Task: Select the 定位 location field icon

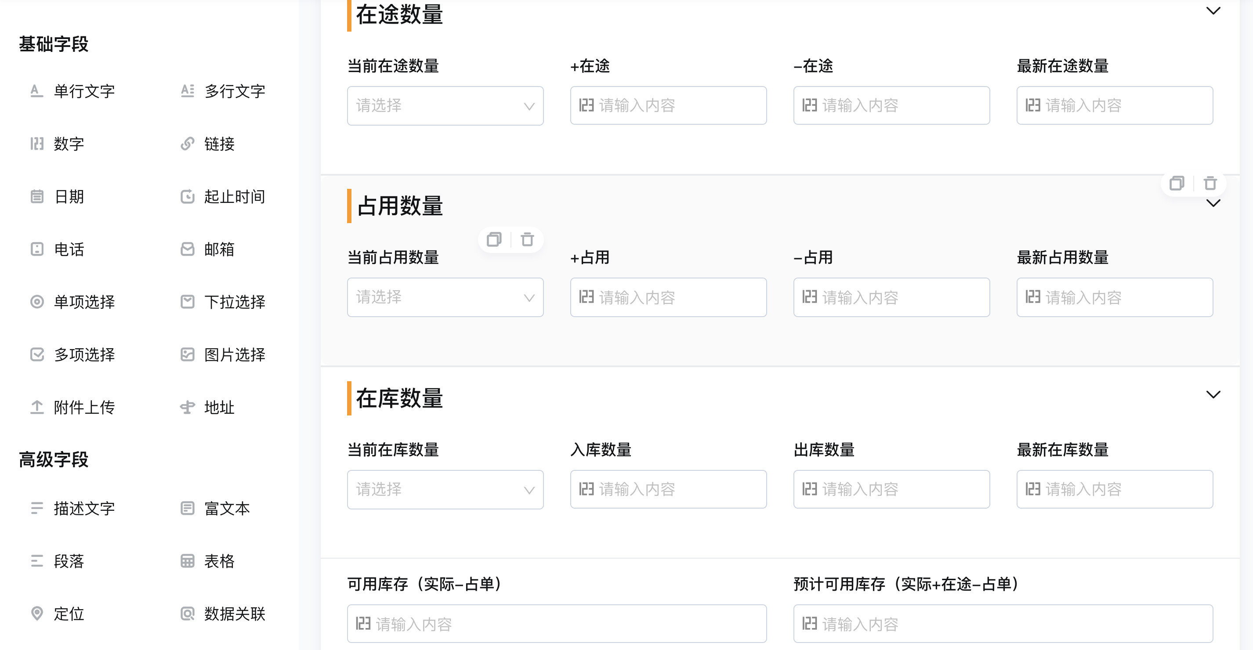Action: point(37,614)
